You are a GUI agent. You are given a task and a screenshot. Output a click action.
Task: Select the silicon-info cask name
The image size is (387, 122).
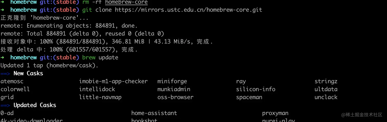click(255, 89)
